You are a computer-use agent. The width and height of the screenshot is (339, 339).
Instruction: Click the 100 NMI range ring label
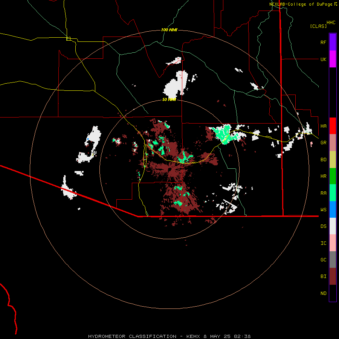(169, 30)
